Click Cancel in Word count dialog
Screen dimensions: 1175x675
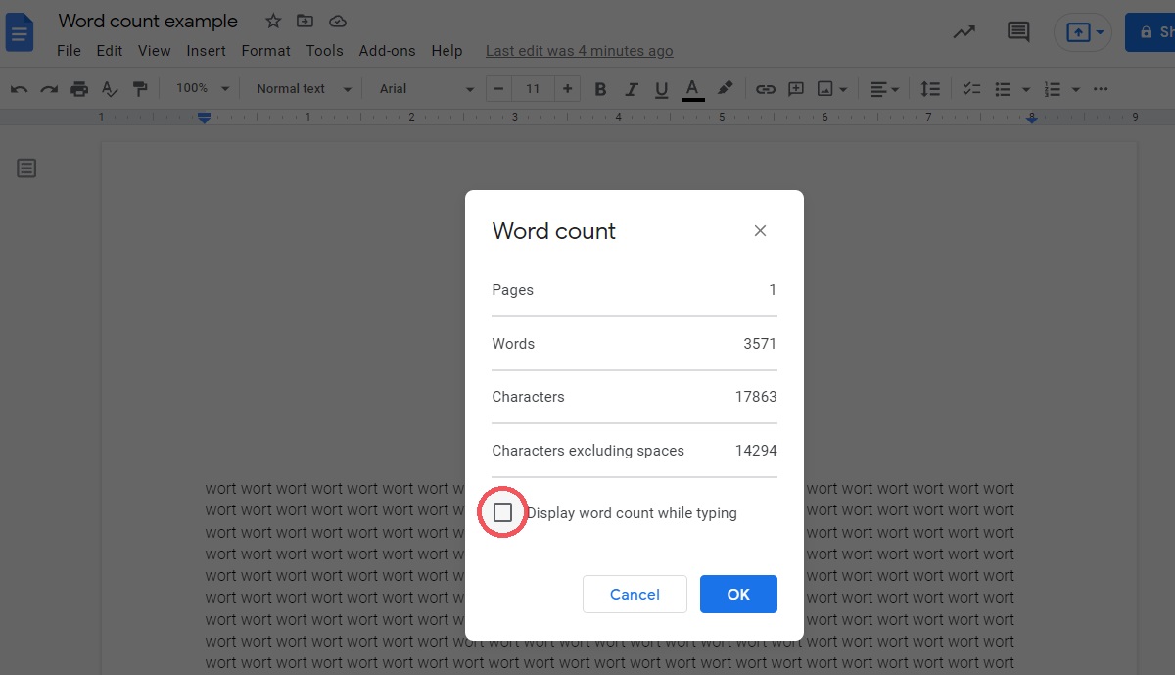[x=634, y=594]
